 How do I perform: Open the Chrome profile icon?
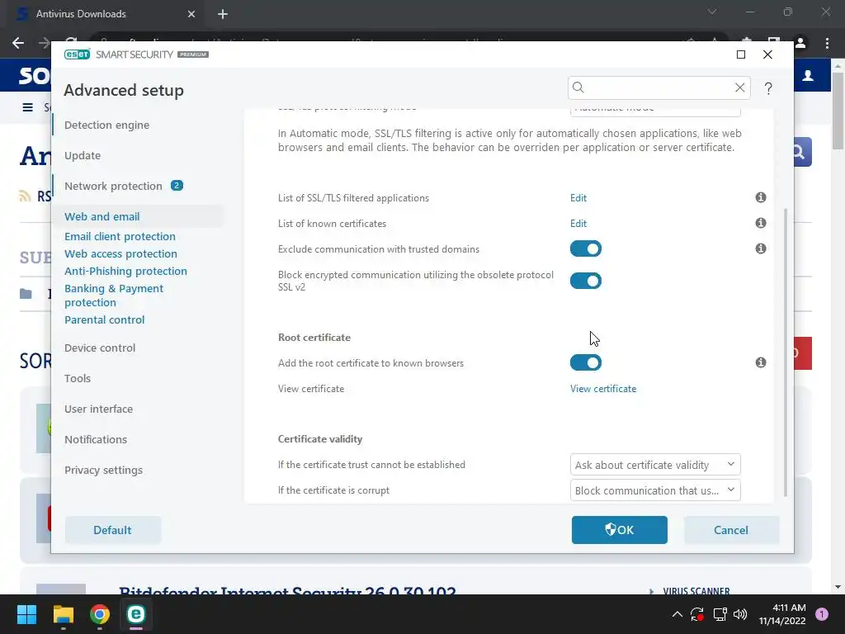point(800,43)
